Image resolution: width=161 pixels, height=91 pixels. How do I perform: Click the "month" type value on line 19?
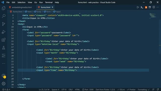(54, 53)
